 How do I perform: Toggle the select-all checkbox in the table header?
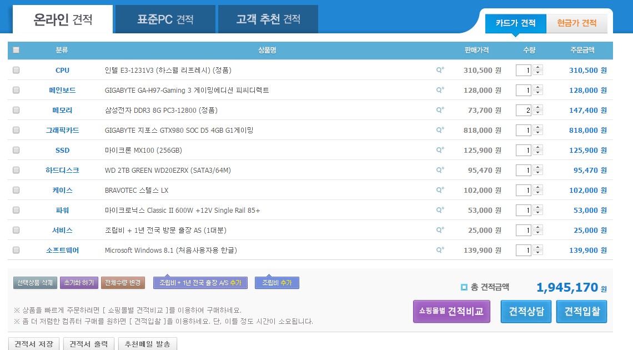pyautogui.click(x=16, y=50)
